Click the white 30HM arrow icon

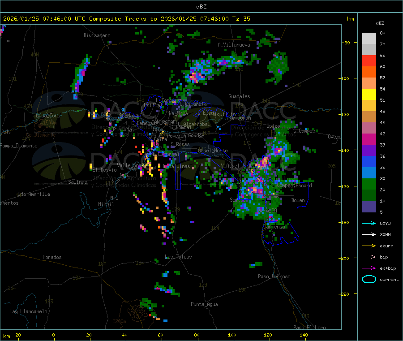point(369,234)
